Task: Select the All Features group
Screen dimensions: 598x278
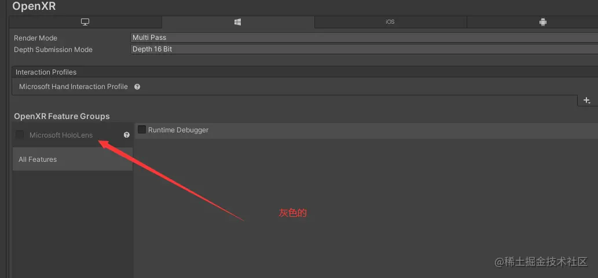Action: coord(72,159)
